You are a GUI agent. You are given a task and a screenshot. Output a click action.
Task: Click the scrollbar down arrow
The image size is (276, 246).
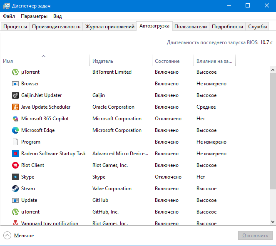[273, 222]
